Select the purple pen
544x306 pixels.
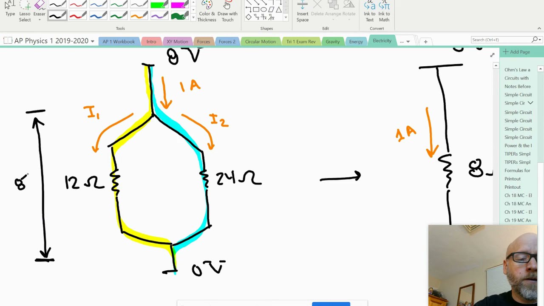coord(159,16)
